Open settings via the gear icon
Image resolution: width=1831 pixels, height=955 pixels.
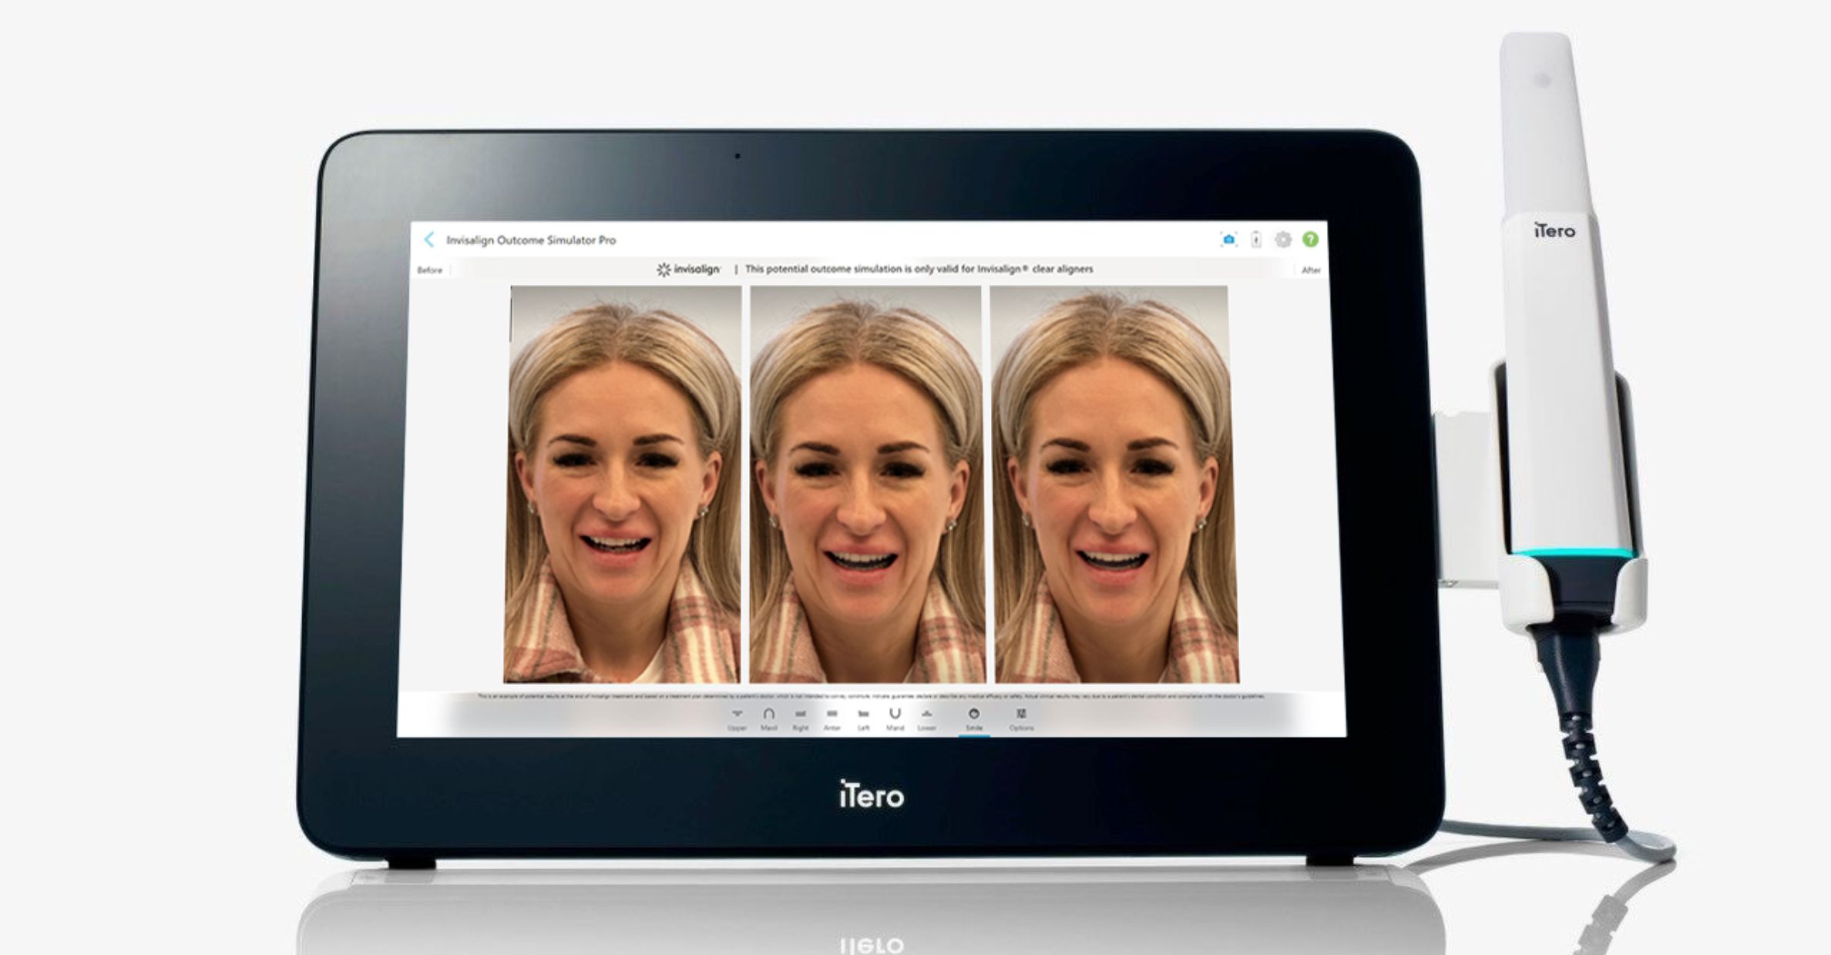point(1283,240)
